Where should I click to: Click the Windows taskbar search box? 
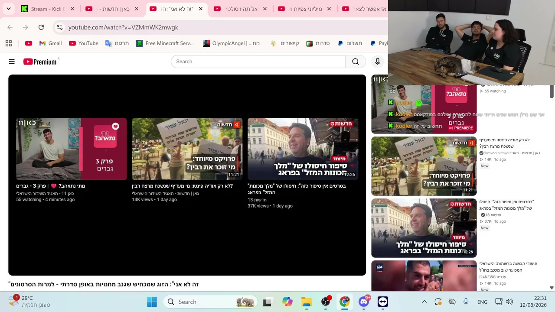click(210, 302)
